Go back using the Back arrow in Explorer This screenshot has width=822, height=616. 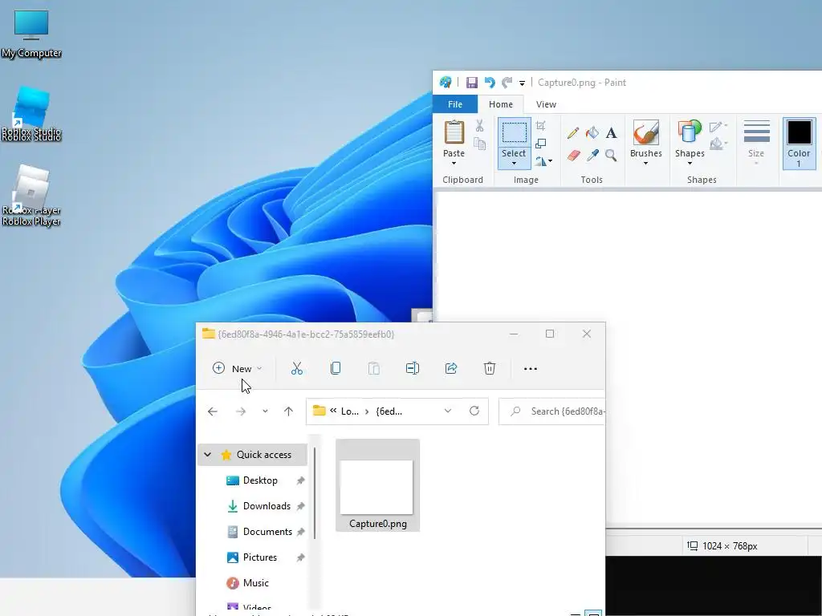(212, 411)
